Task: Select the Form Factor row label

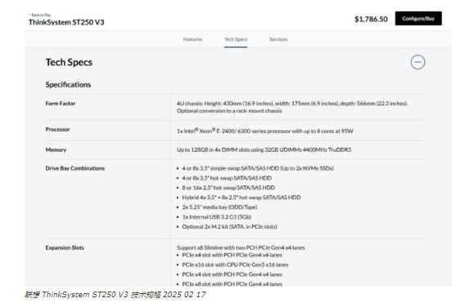Action: 61,103
